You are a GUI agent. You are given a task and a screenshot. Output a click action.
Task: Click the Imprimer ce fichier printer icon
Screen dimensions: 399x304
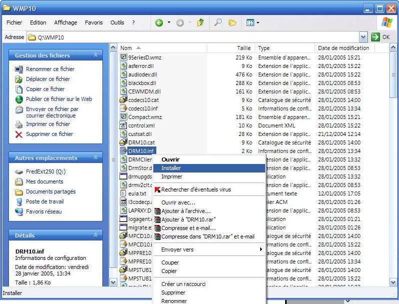19,124
